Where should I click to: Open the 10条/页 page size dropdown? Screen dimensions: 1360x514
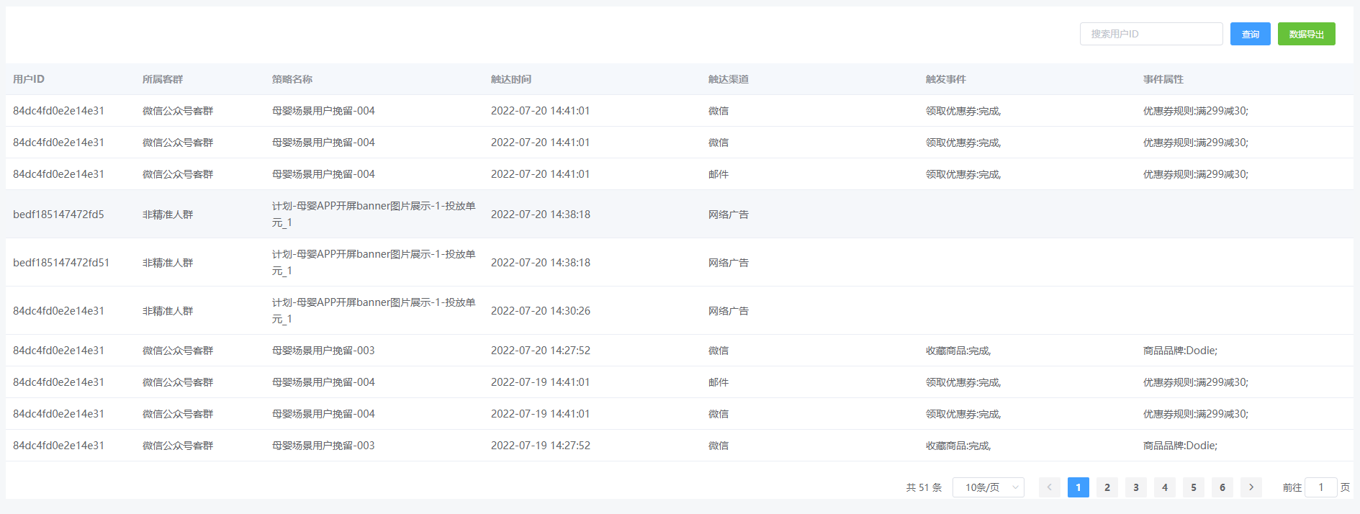[989, 487]
